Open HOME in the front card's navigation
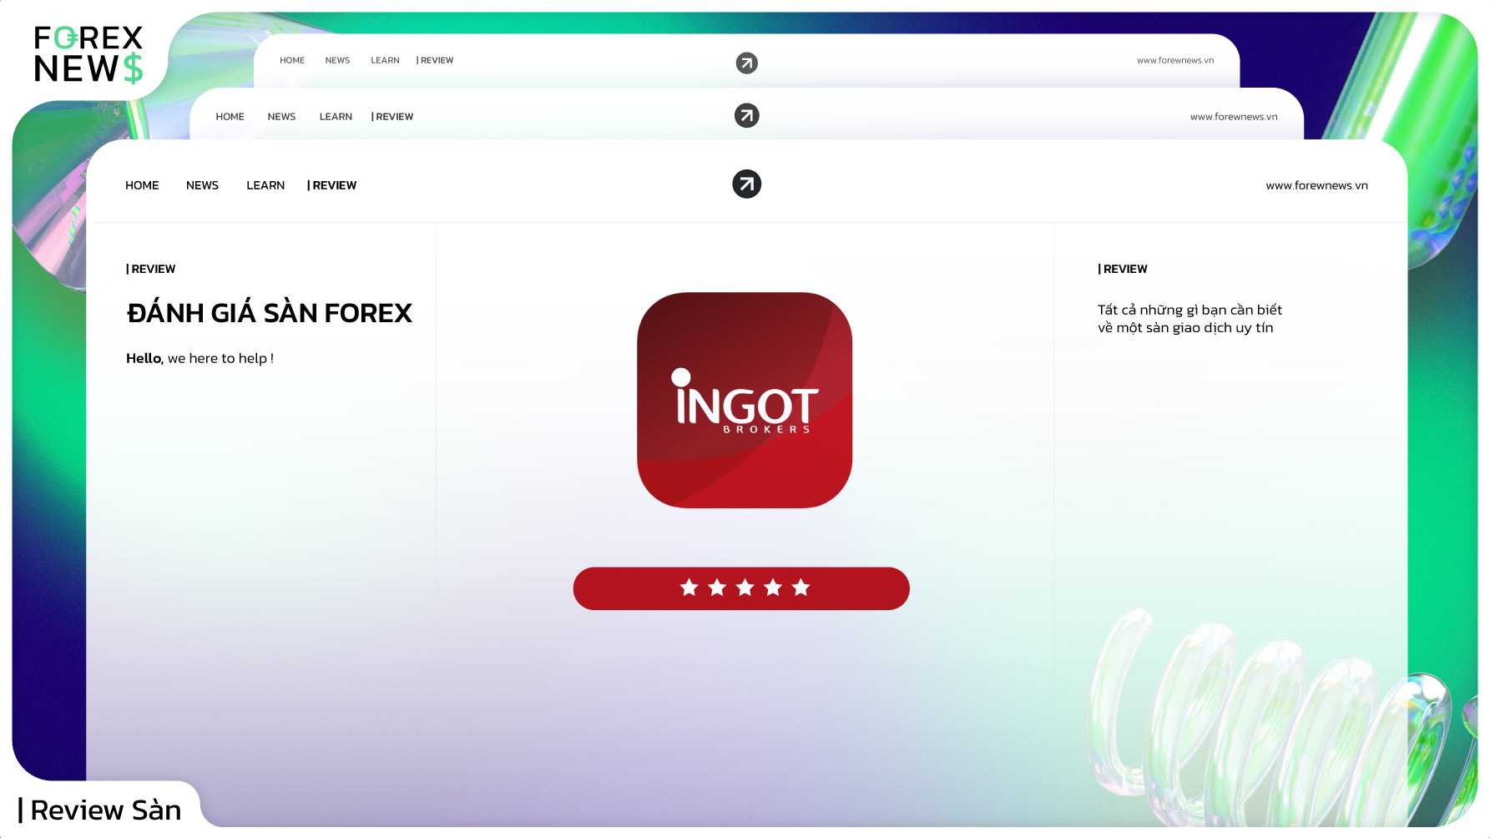 [142, 185]
